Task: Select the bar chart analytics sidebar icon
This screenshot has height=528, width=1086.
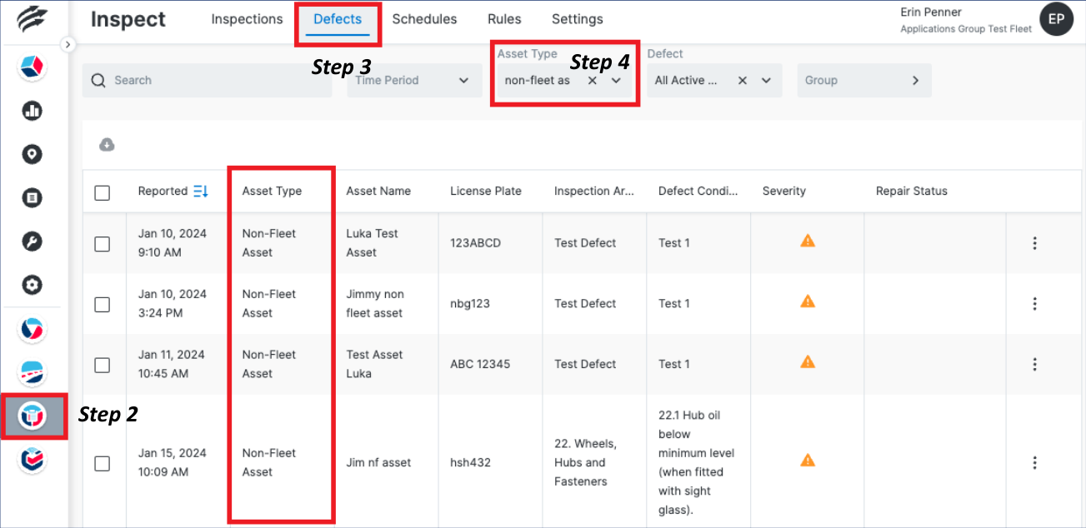Action: point(32,111)
